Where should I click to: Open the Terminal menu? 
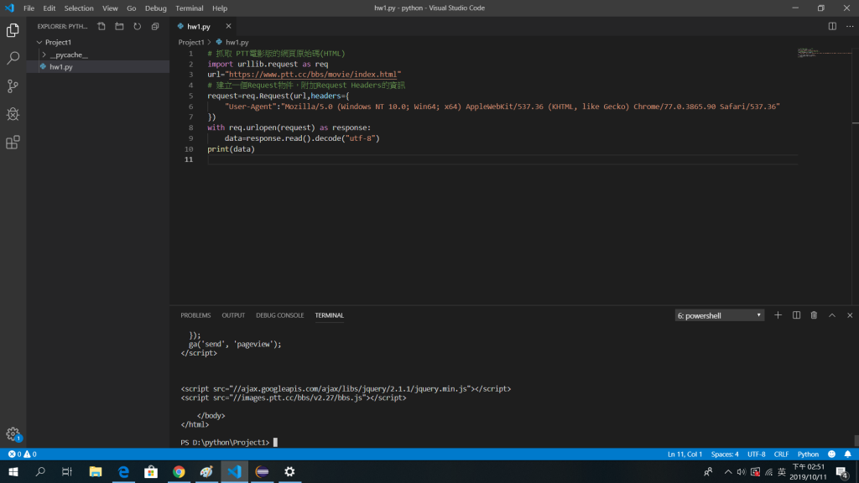pyautogui.click(x=189, y=8)
